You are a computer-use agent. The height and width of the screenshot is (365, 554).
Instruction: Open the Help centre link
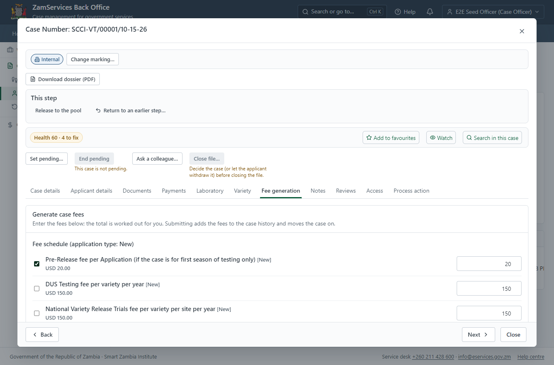[531, 357]
